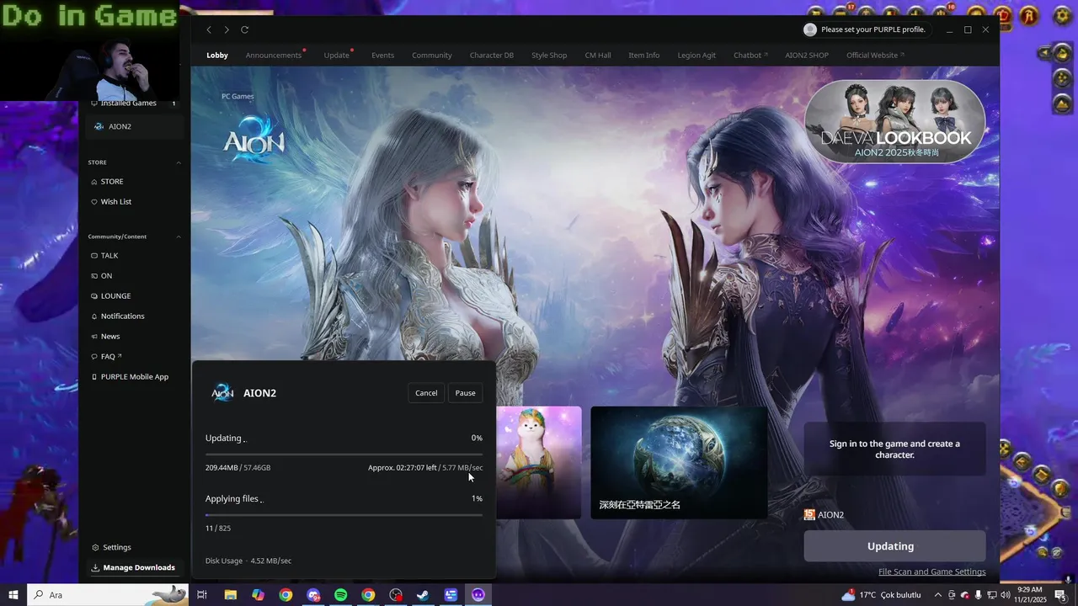Open the planet news thumbnail card
The height and width of the screenshot is (606, 1078).
tap(679, 463)
